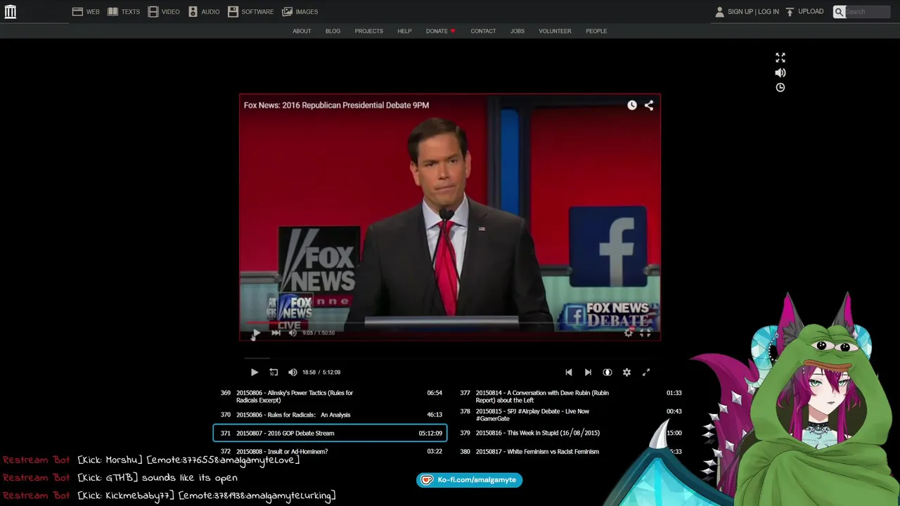Click the 18:58 / 5:12:09 time display

click(x=321, y=372)
